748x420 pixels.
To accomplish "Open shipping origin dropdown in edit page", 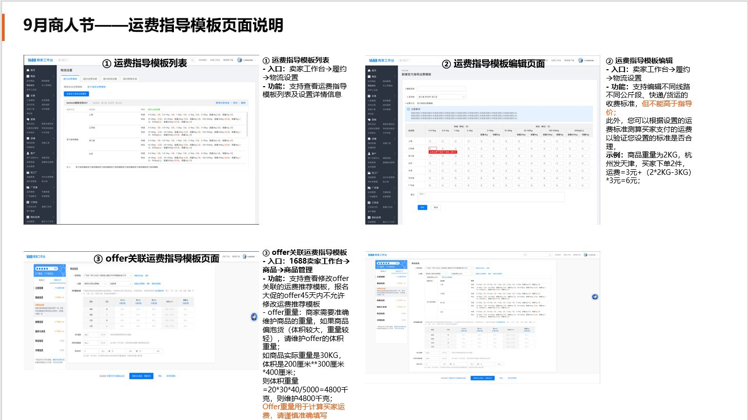I will pyautogui.click(x=441, y=96).
